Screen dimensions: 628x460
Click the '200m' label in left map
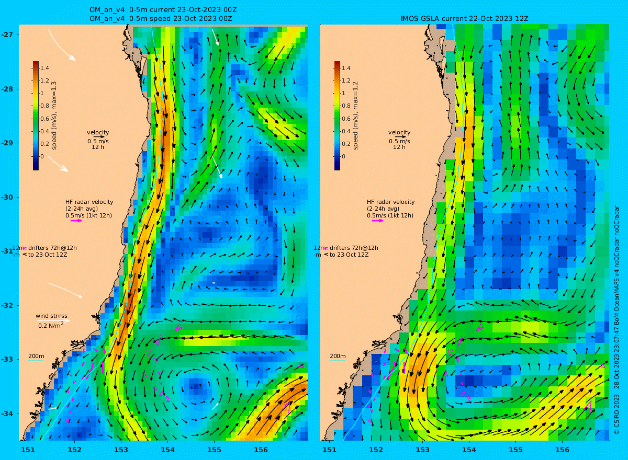coord(36,356)
